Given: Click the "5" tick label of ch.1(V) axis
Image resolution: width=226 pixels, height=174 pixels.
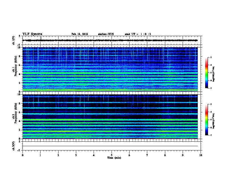Looking at the screenshot, I should pos(20,36).
